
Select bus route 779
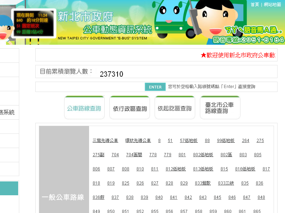click(x=167, y=155)
